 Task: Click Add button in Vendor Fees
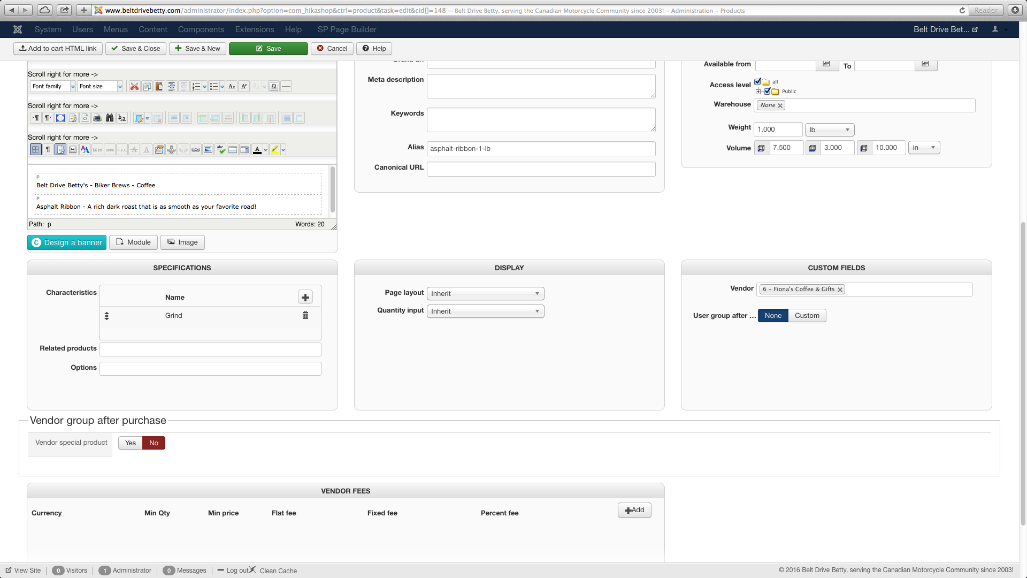tap(634, 510)
